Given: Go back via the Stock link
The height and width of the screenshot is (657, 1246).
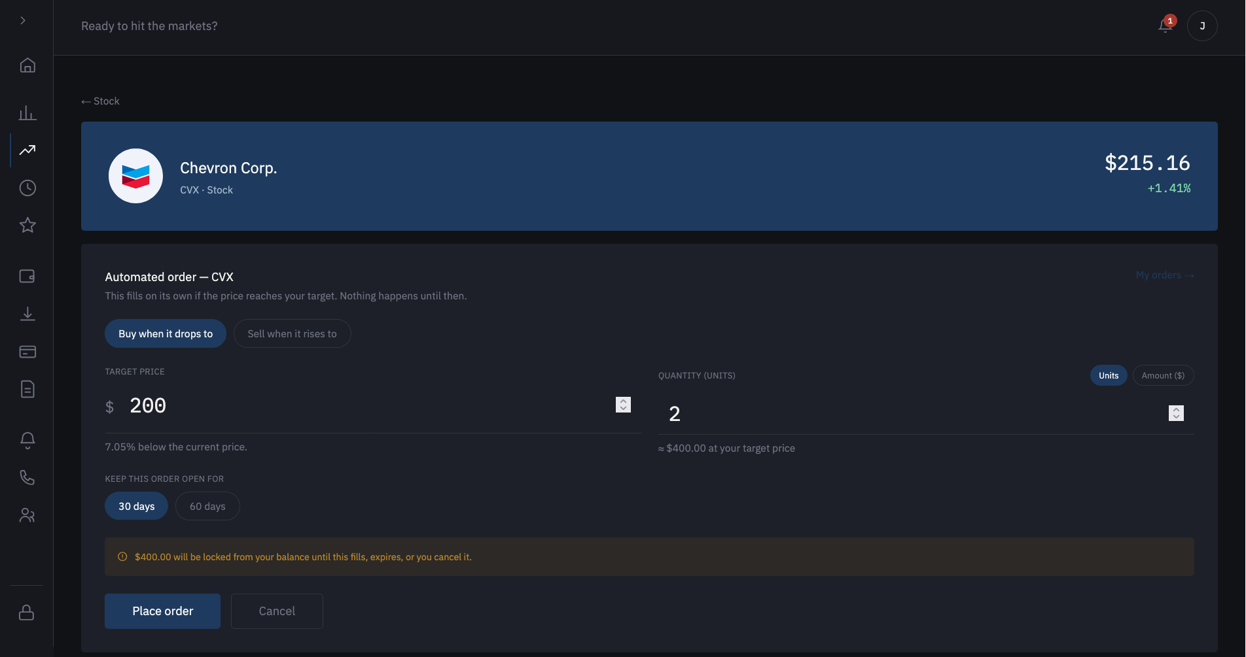Looking at the screenshot, I should (100, 101).
